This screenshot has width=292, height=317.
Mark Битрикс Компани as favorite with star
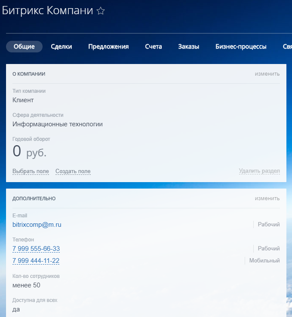pyautogui.click(x=101, y=11)
